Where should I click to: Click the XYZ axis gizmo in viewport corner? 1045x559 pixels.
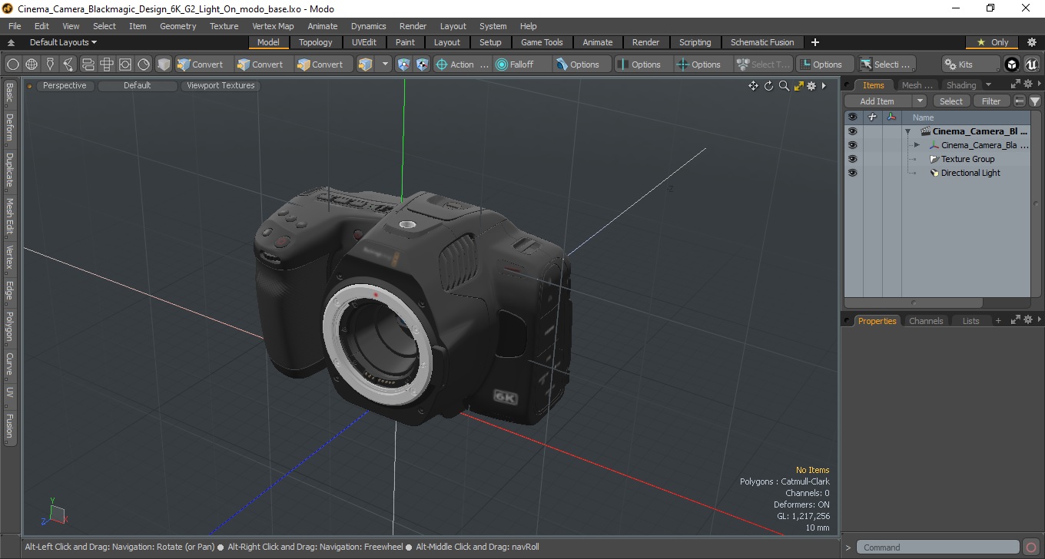point(55,512)
